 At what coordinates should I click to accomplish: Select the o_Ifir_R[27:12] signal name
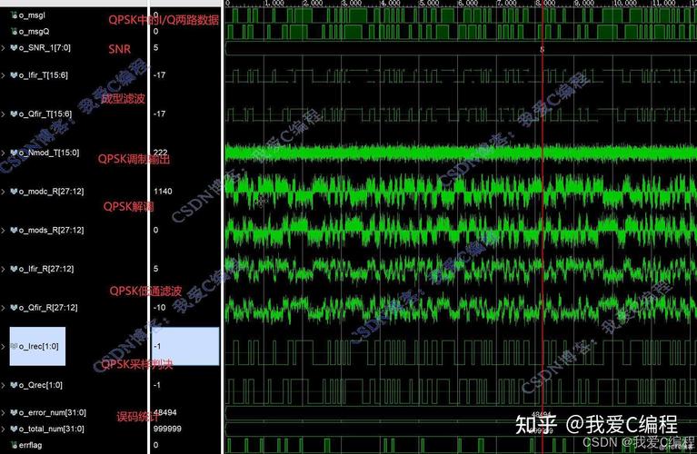46,269
